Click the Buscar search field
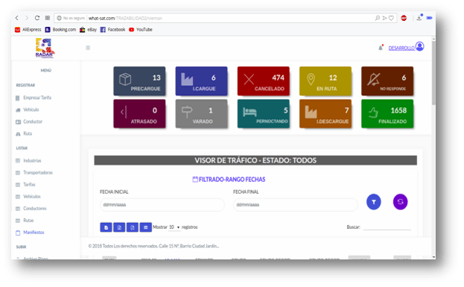This screenshot has width=464, height=287. click(x=387, y=227)
